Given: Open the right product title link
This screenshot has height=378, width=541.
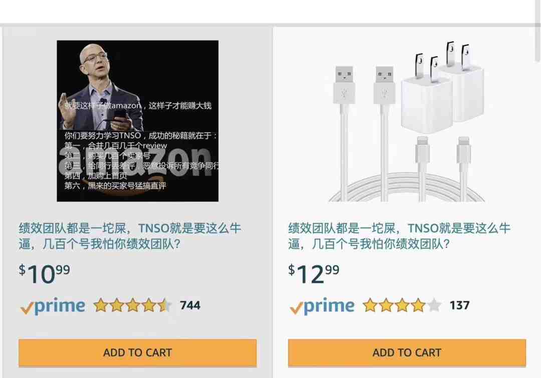Looking at the screenshot, I should 399,236.
